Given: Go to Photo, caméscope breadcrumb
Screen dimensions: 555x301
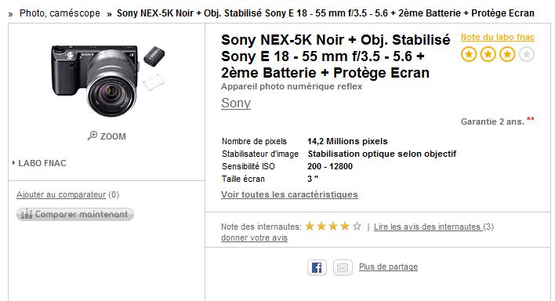Looking at the screenshot, I should [x=60, y=13].
